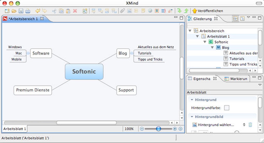Collapse the Blog branch toggle on the map
This screenshot has width=264, height=143.
point(132,53)
